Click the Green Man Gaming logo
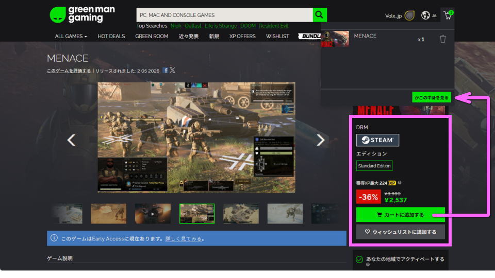Image resolution: width=495 pixels, height=278 pixels. (x=82, y=14)
